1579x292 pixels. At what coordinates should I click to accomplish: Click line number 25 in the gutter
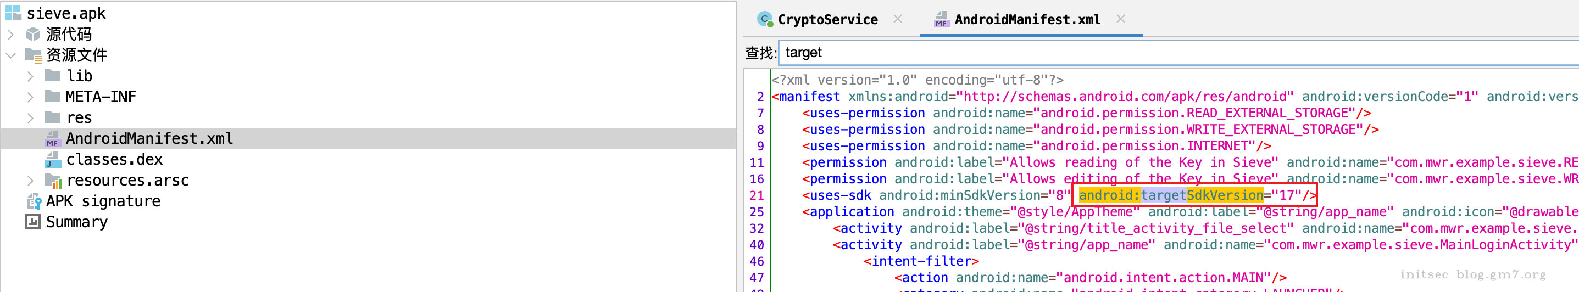[x=757, y=212]
